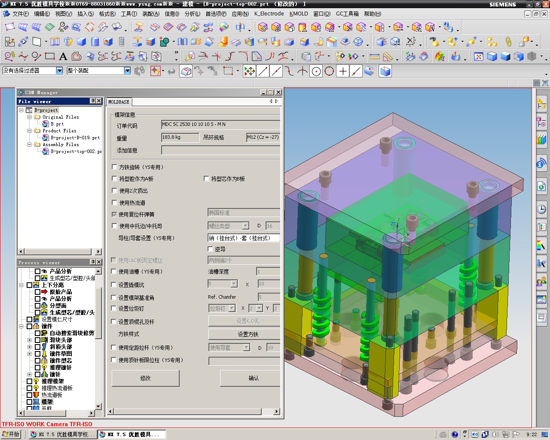Click the block feature icon
The width and height of the screenshot is (550, 440).
click(x=81, y=42)
